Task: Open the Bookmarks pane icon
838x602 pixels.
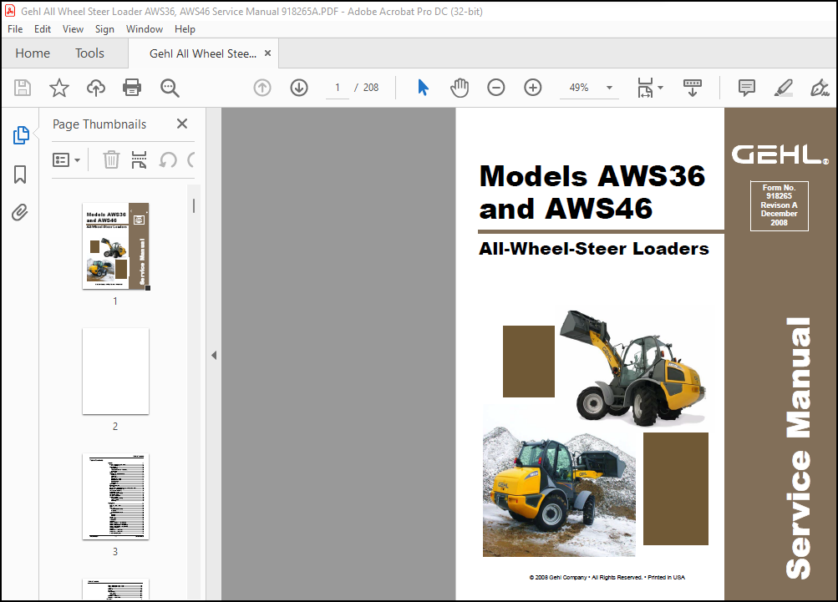Action: [x=20, y=175]
